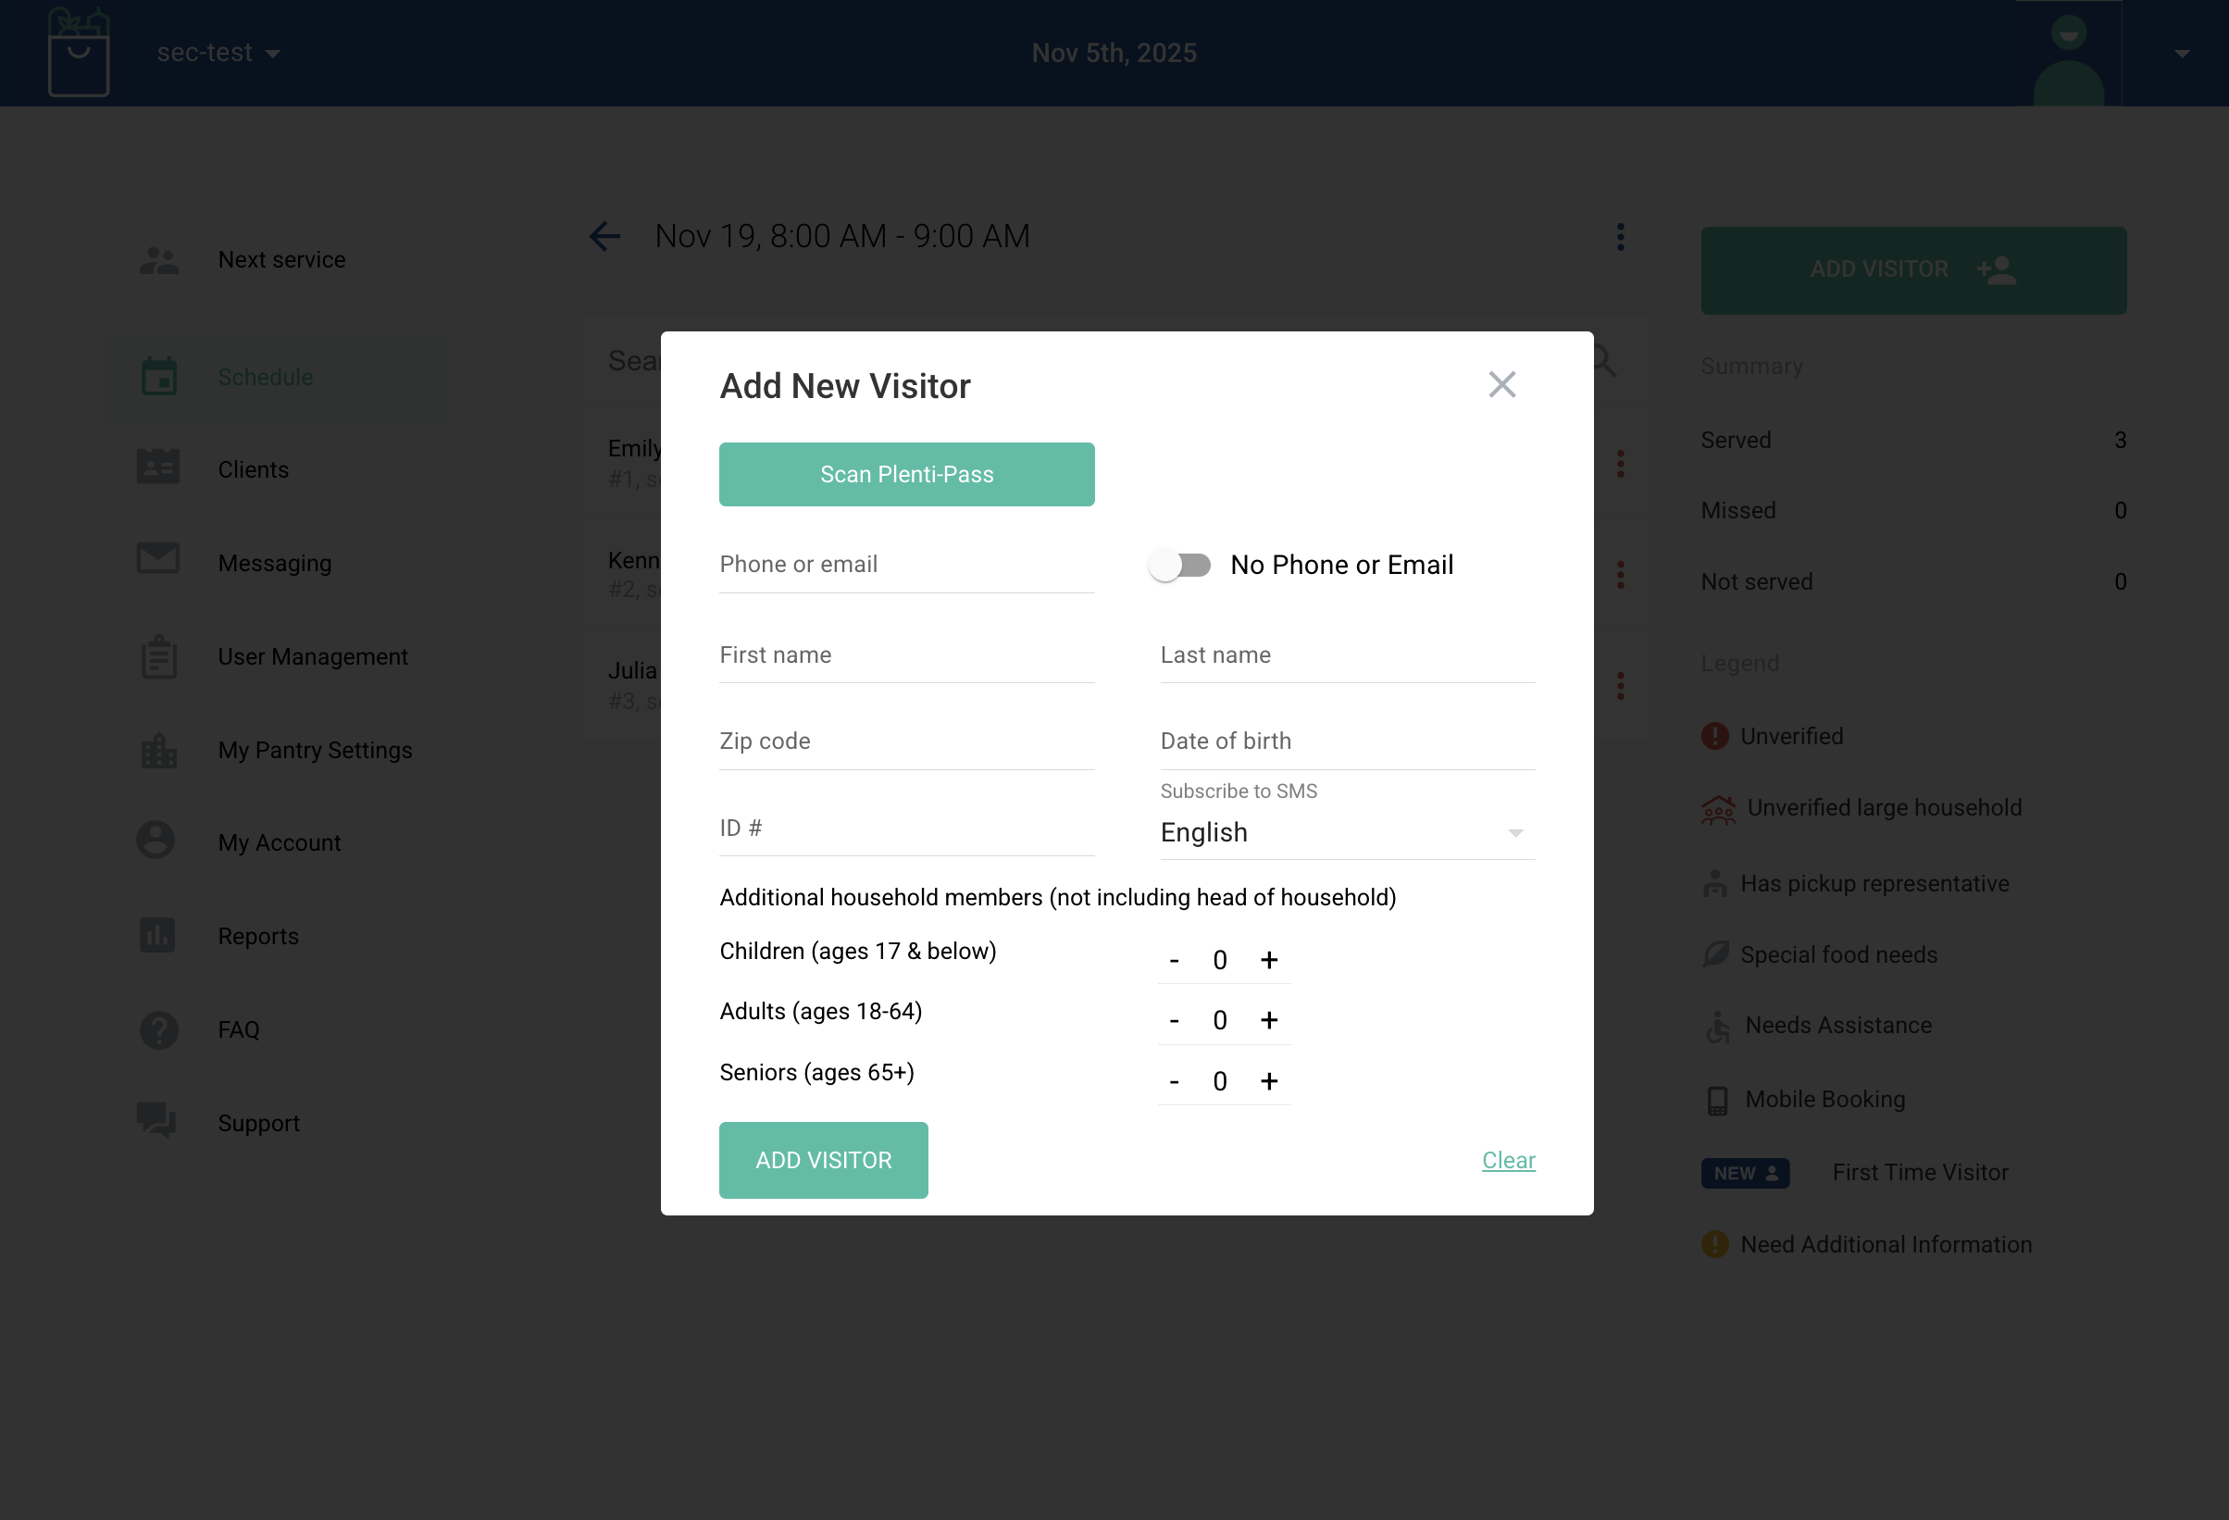The image size is (2229, 1520).
Task: Open Subscribe to SMS language dropdown
Action: click(1347, 832)
